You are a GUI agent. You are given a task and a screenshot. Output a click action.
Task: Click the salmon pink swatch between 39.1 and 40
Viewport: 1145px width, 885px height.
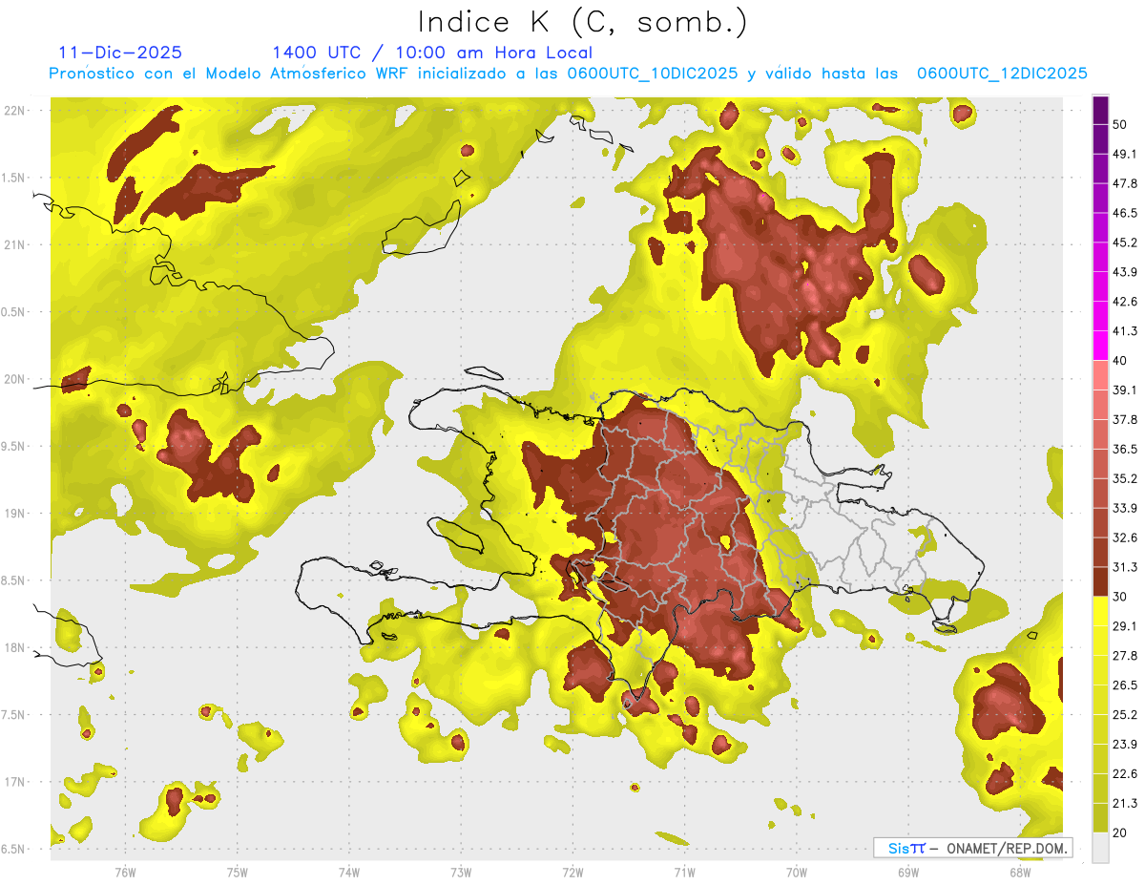[x=1100, y=375]
